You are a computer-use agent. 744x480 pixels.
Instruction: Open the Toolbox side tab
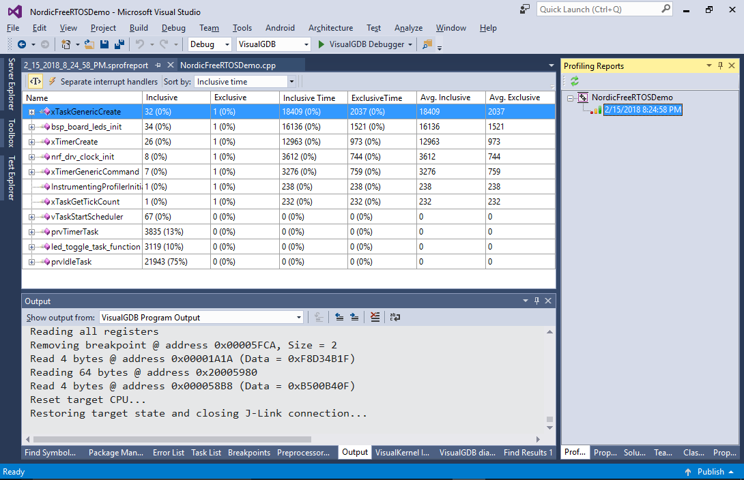[12, 133]
